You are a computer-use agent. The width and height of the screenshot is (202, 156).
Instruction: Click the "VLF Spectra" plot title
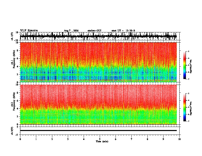(29, 31)
